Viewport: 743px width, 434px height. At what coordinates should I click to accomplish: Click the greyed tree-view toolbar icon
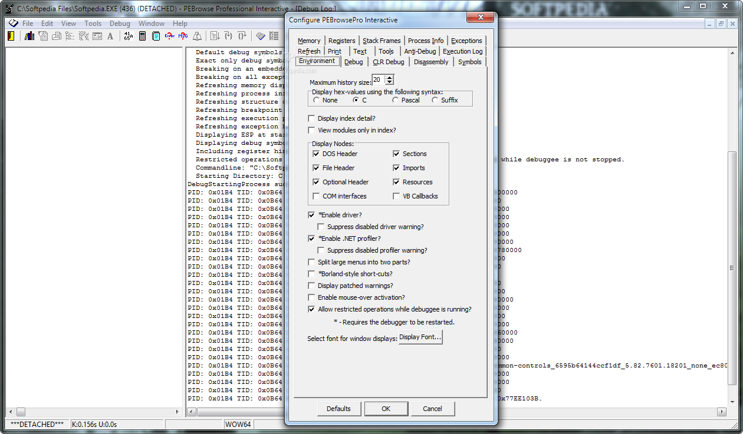[70, 36]
